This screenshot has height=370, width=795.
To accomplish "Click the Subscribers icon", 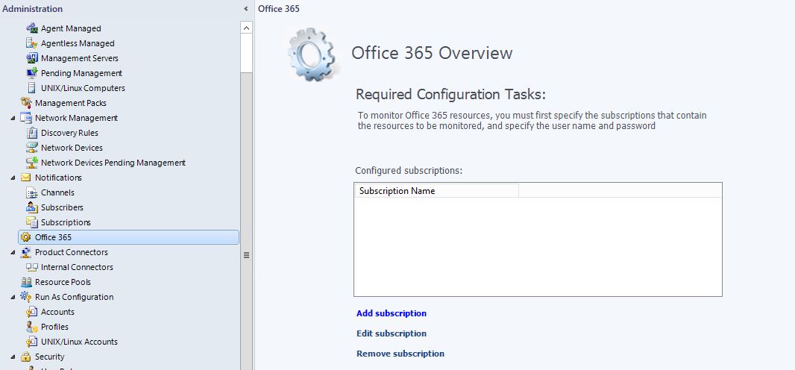I will [32, 207].
